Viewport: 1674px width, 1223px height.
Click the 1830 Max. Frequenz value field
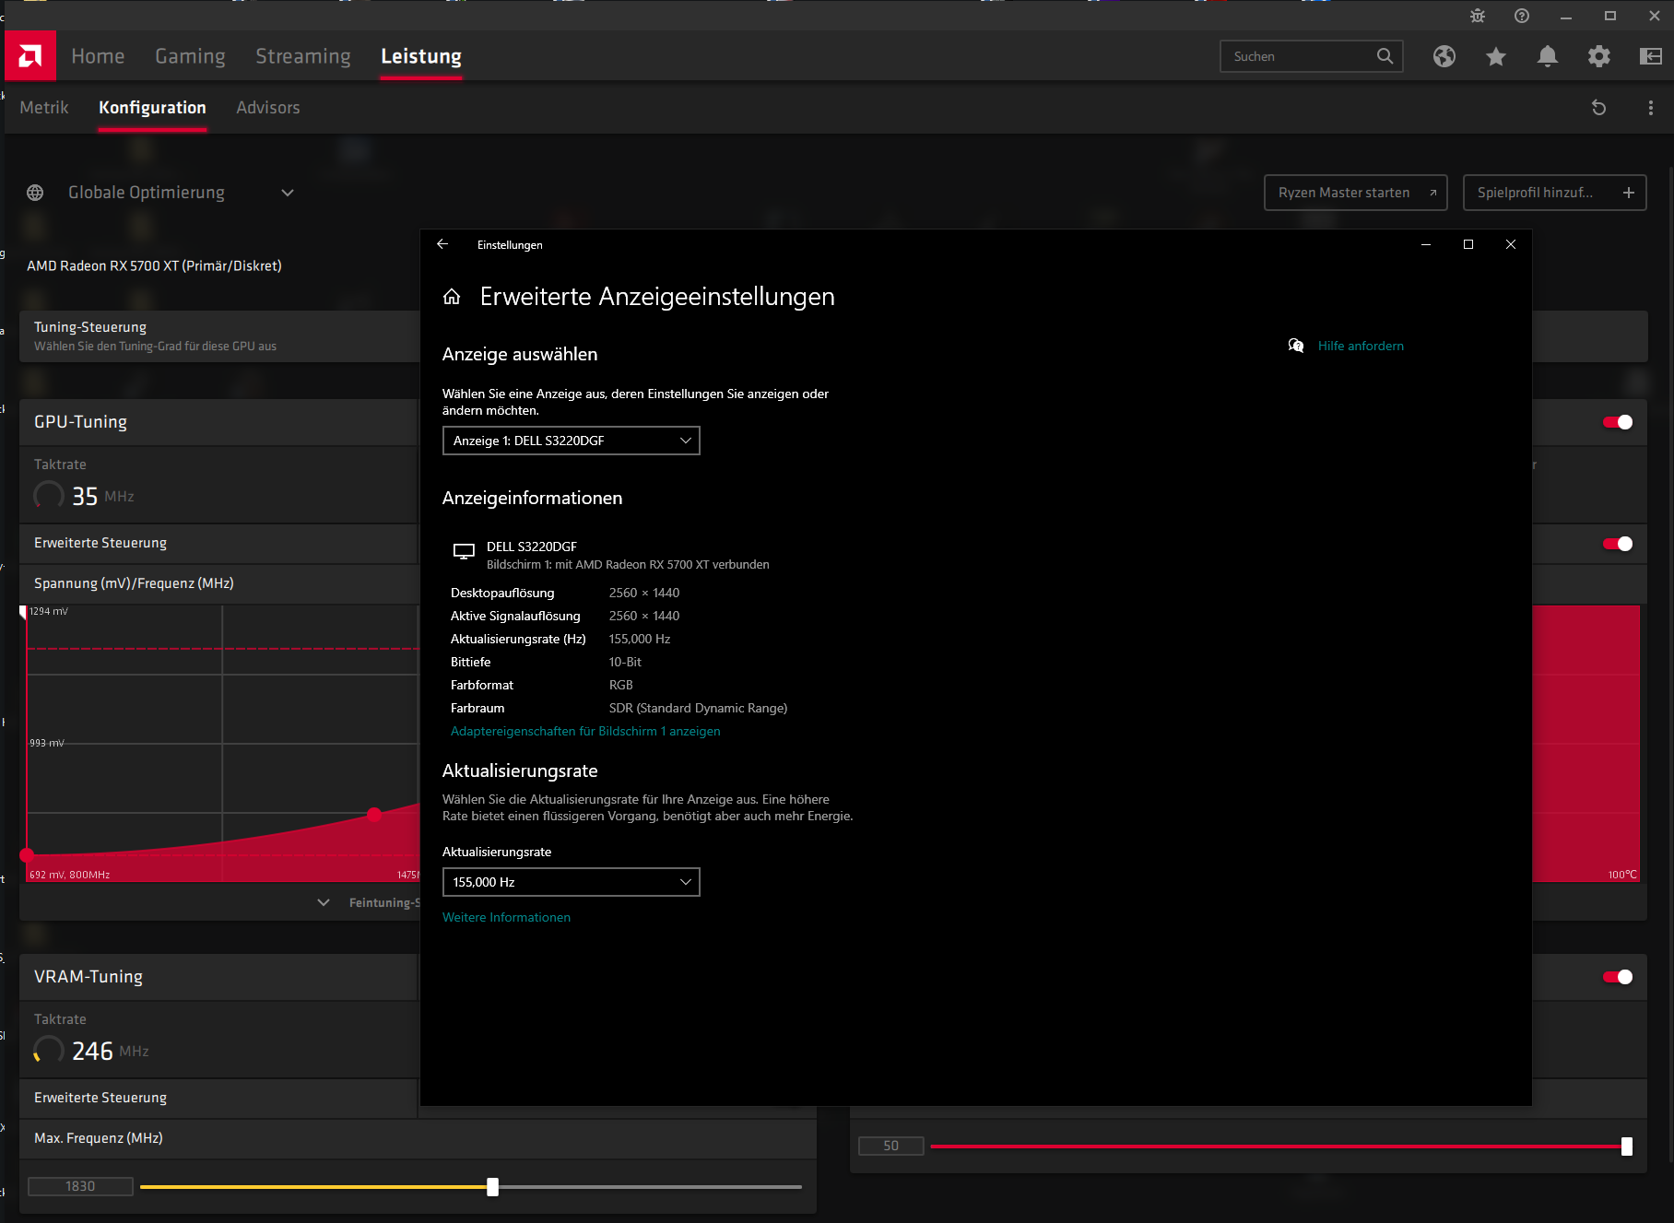(x=80, y=1186)
